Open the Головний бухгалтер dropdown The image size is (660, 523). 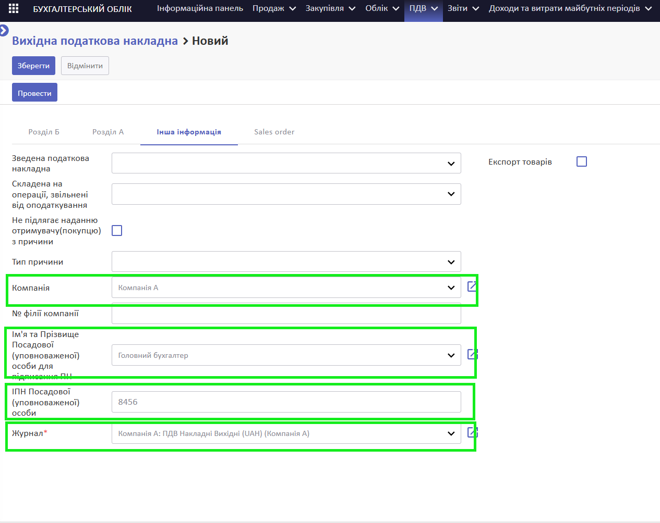[286, 355]
